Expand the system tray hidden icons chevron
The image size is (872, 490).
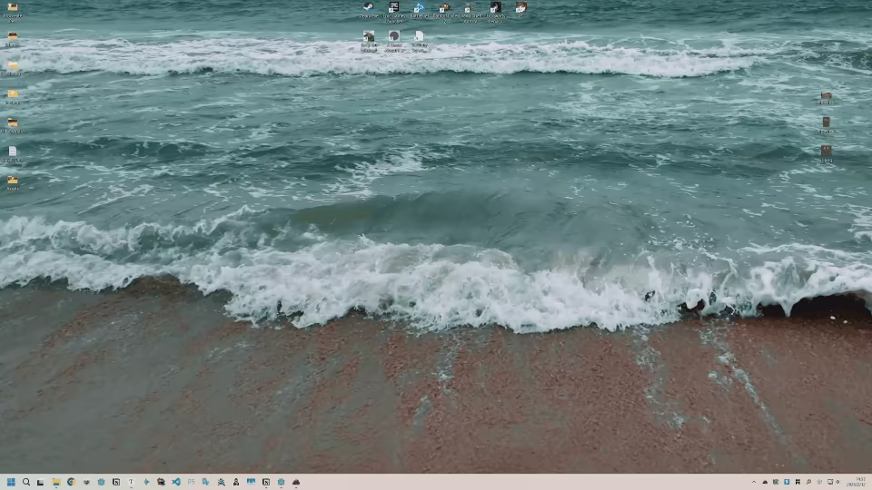[754, 482]
